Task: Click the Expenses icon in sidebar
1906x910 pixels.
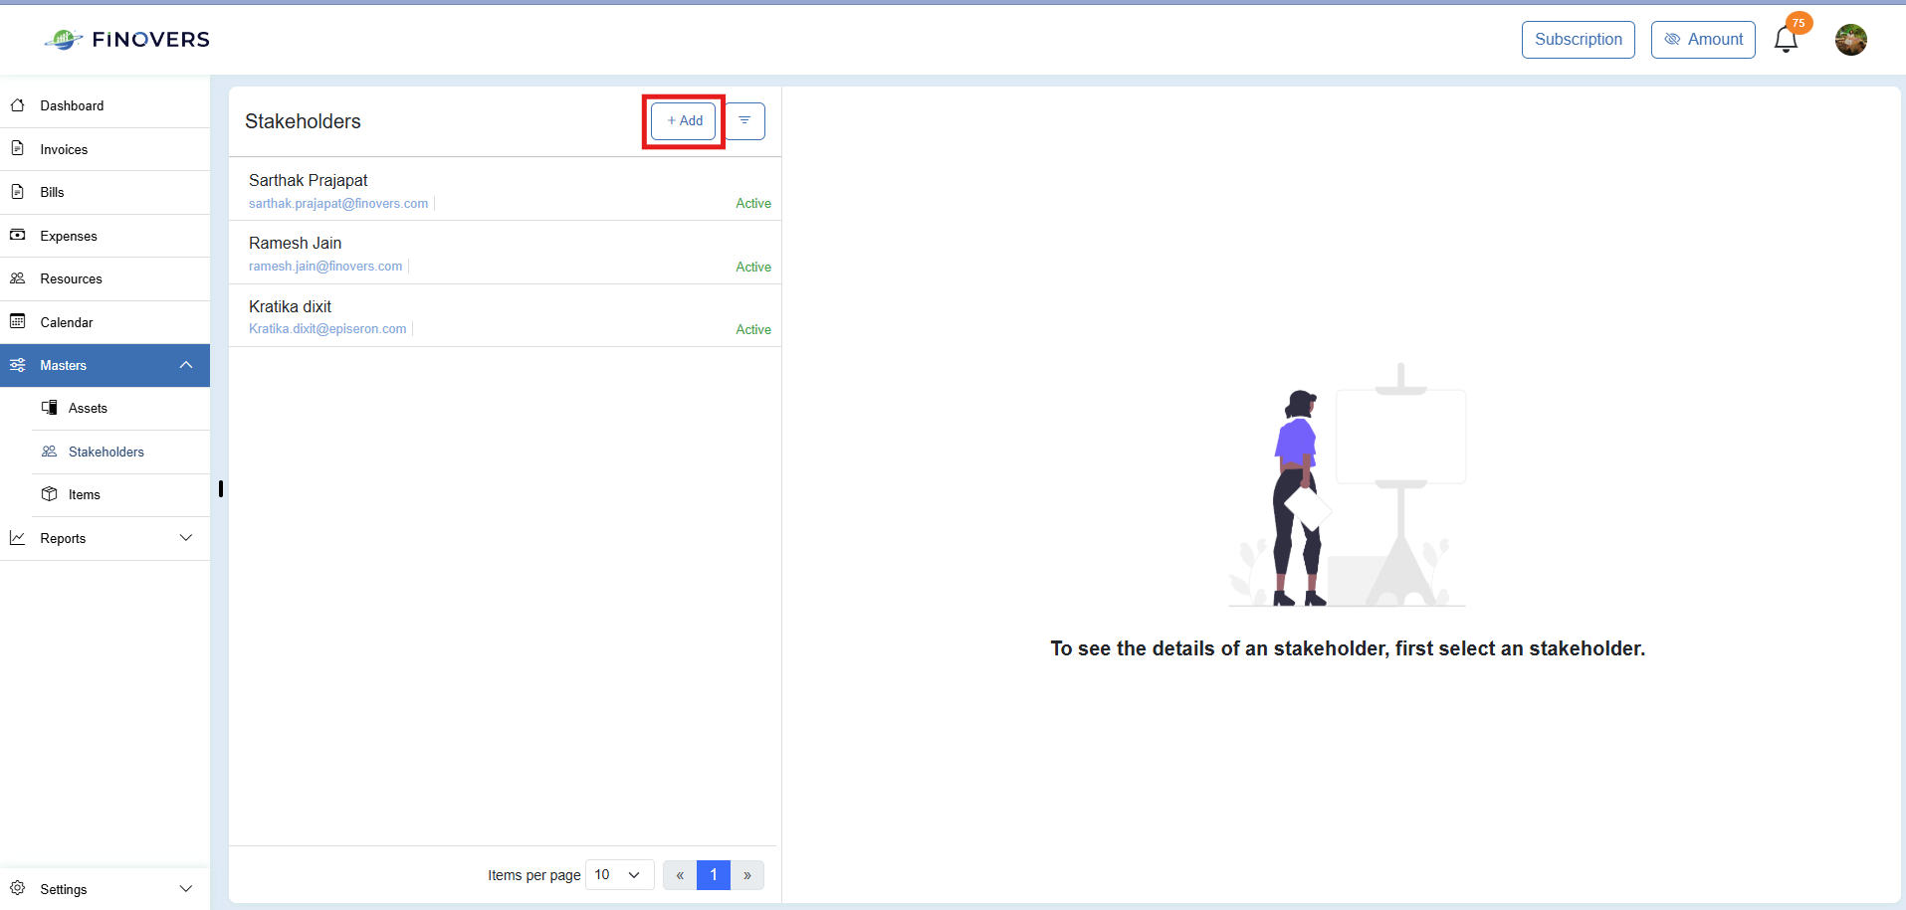Action: 17,235
